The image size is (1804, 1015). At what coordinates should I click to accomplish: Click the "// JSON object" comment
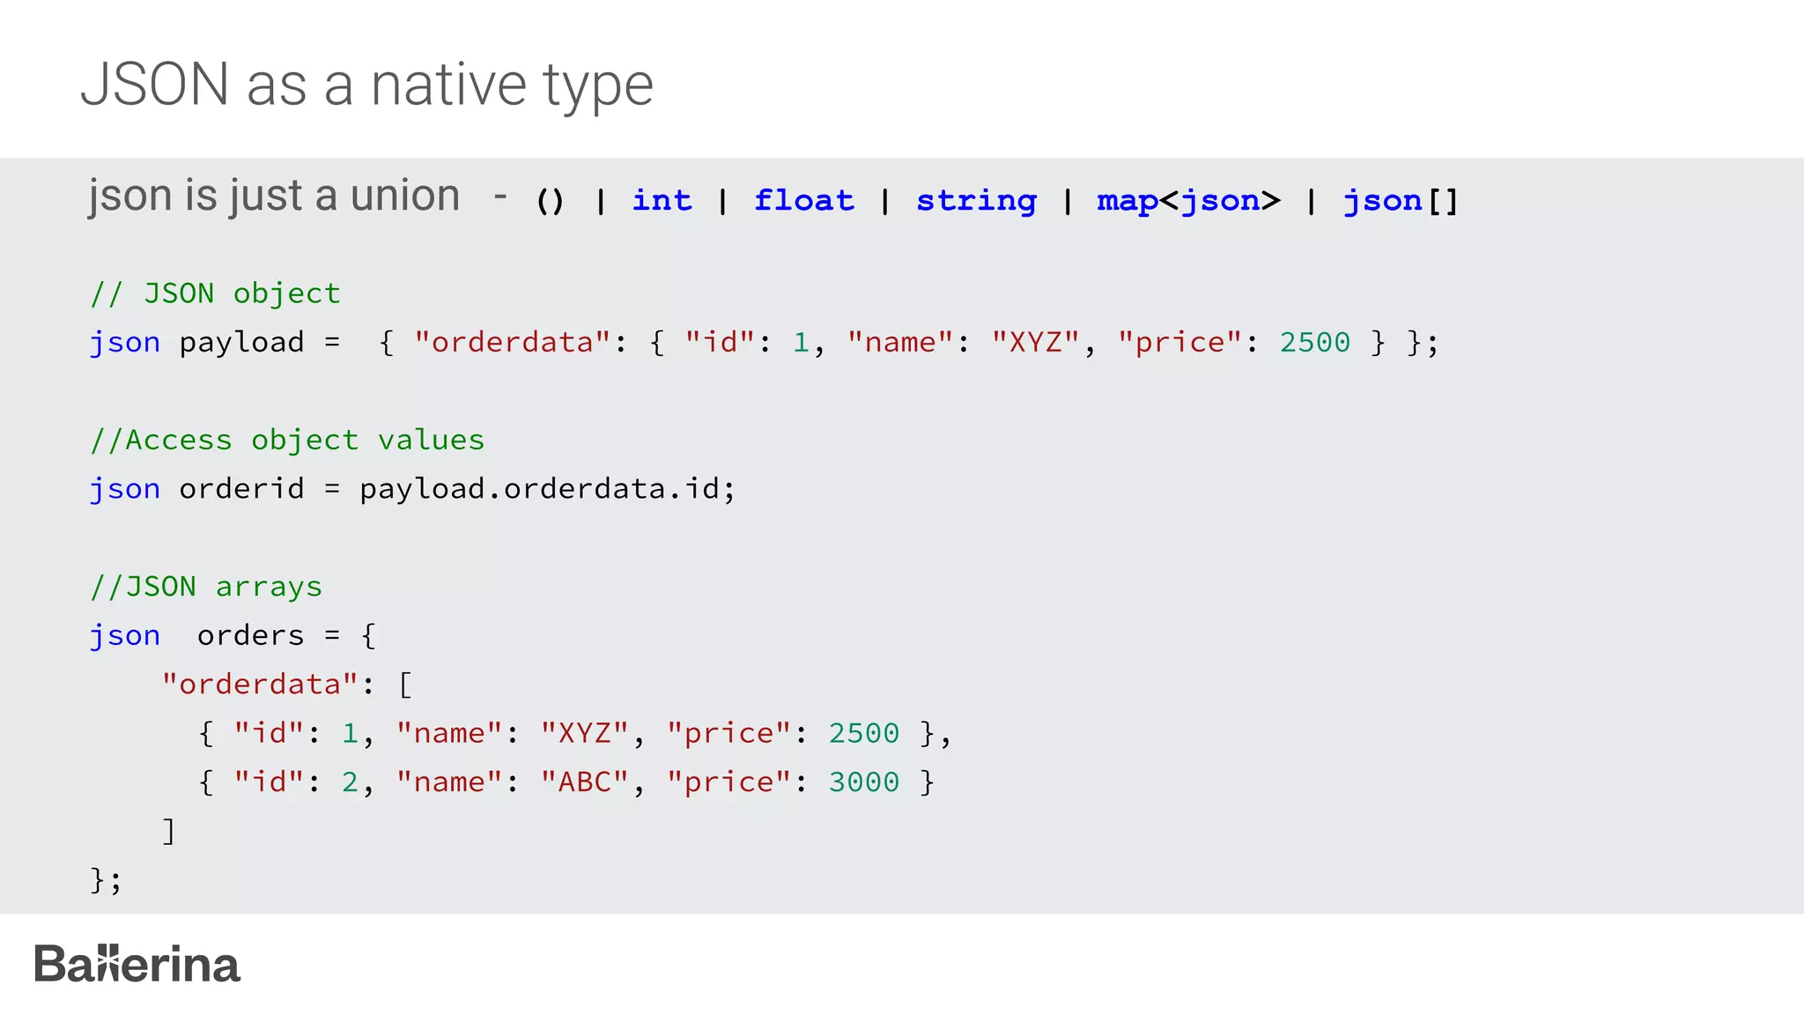pos(216,293)
